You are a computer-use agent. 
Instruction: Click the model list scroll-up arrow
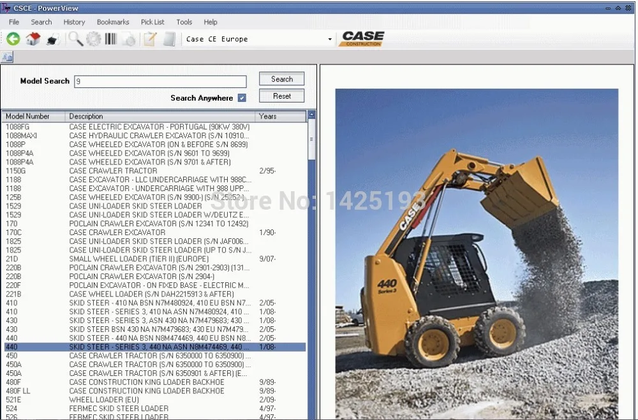[x=312, y=115]
